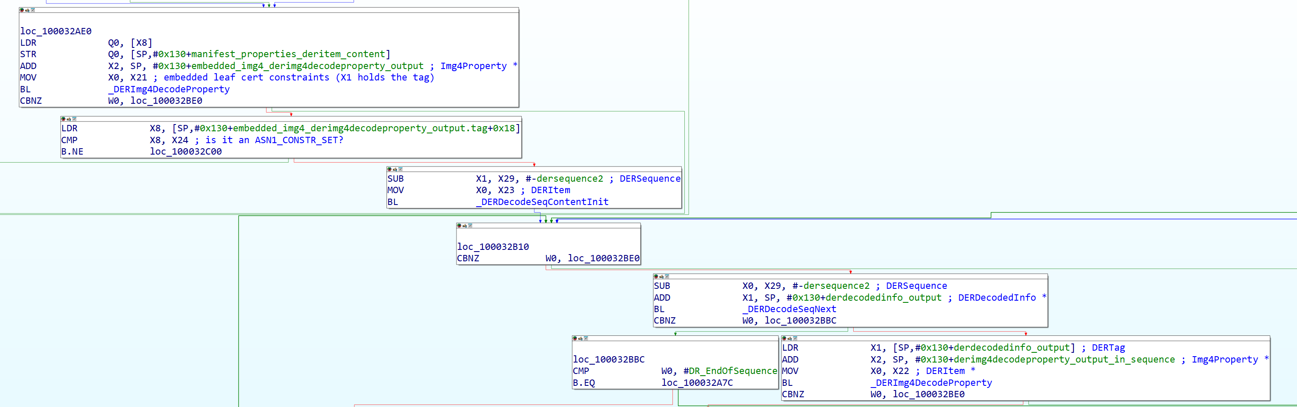
Task: Click pencil icon on _DERDecodeSeqNext block
Action: tap(661, 277)
